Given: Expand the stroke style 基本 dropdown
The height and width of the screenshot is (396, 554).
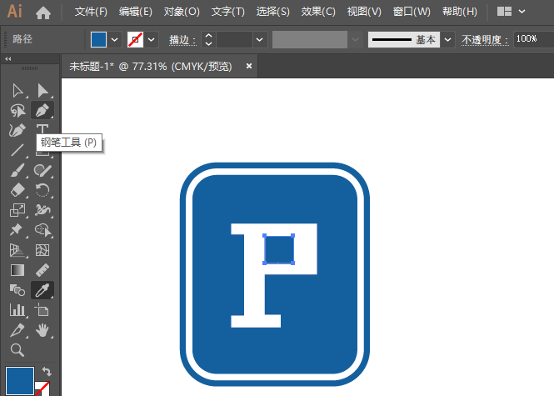Looking at the screenshot, I should (x=447, y=40).
